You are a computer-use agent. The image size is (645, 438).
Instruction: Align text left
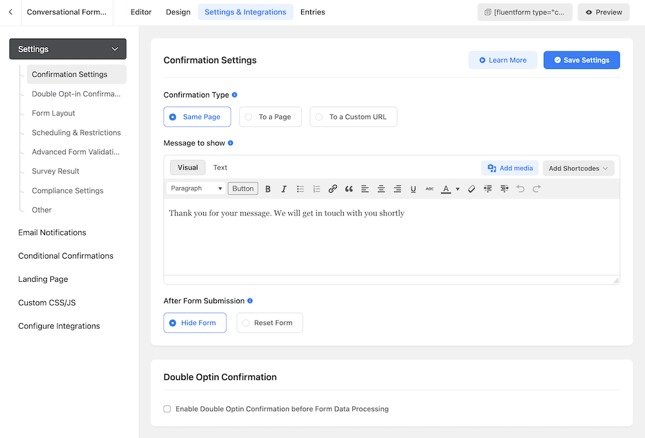pyautogui.click(x=365, y=189)
